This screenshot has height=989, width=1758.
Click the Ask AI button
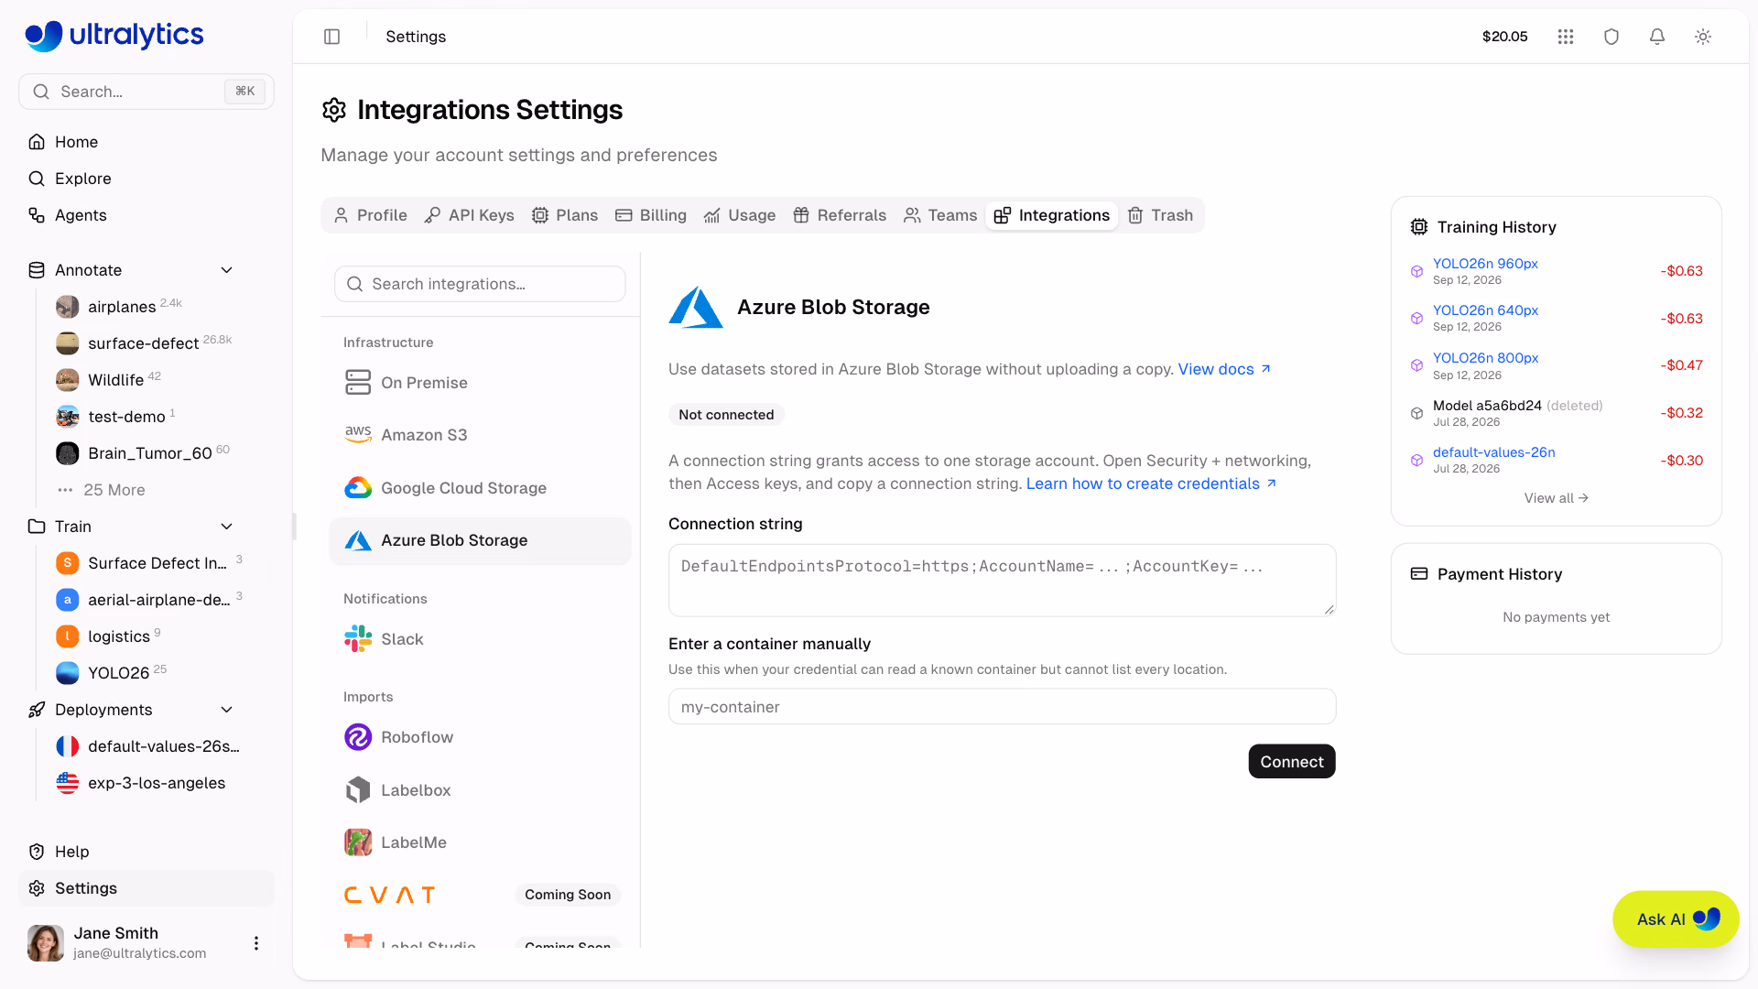point(1676,919)
